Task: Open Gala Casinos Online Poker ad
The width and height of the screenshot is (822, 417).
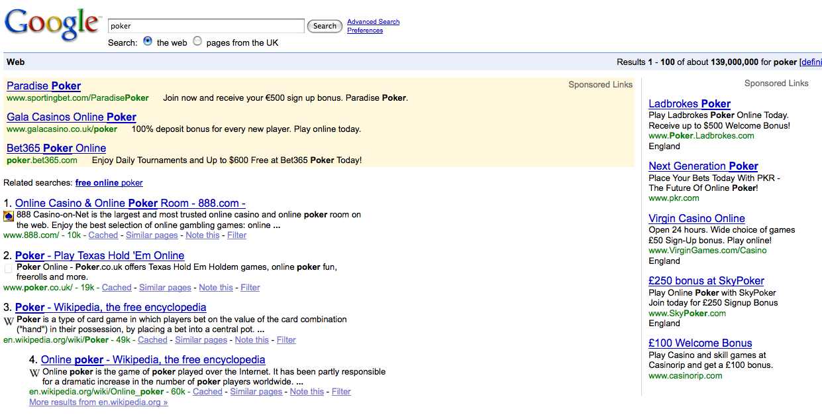Action: click(72, 117)
